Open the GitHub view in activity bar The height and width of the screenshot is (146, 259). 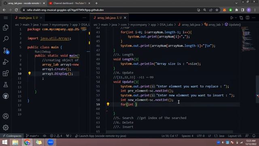tap(6, 96)
